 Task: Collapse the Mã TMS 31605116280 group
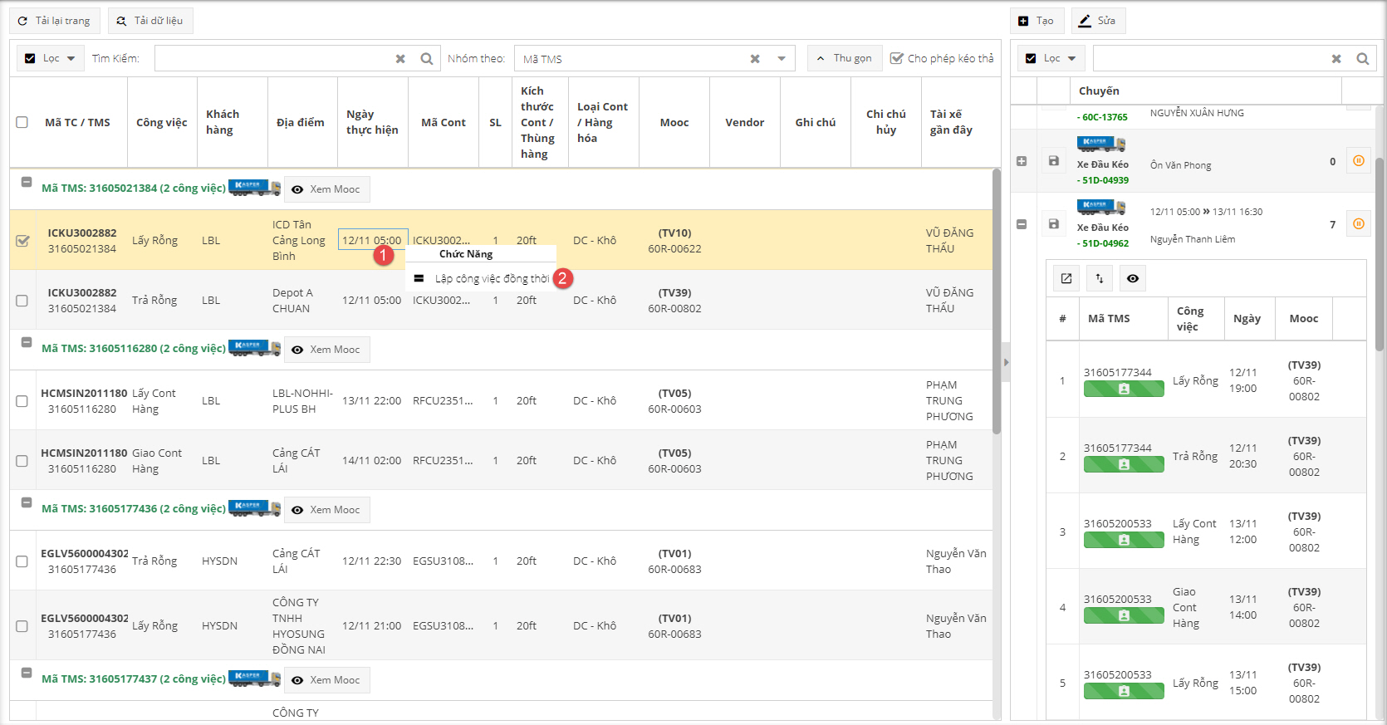27,342
